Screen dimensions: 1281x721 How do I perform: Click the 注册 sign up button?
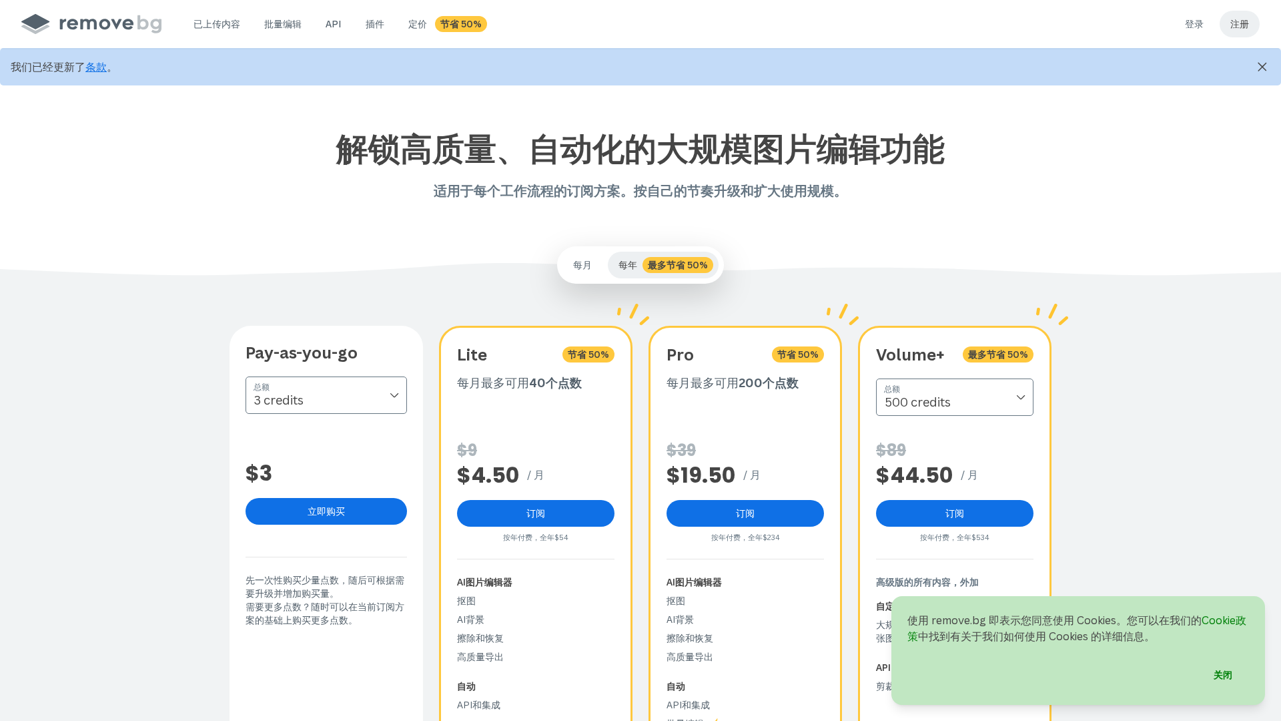[1239, 24]
